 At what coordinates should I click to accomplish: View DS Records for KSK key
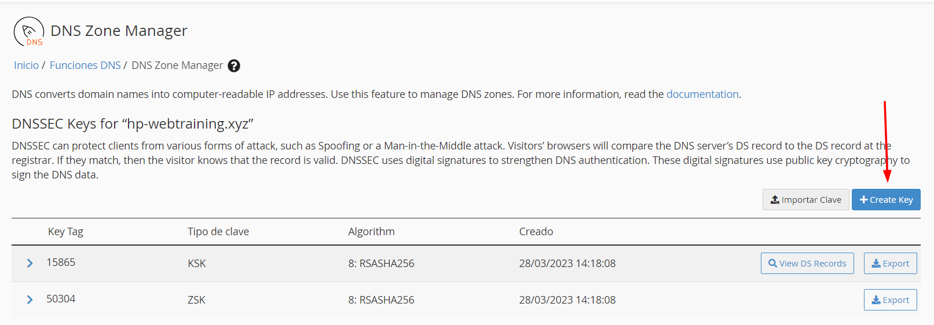(x=807, y=264)
